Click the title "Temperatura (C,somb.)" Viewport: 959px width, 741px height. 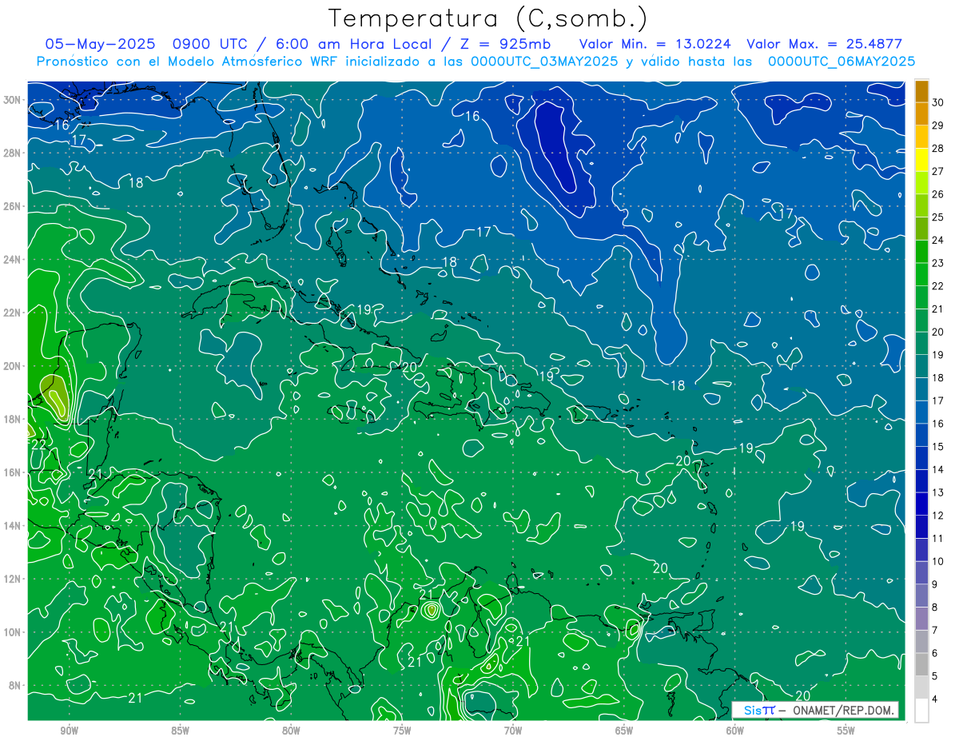pos(488,19)
